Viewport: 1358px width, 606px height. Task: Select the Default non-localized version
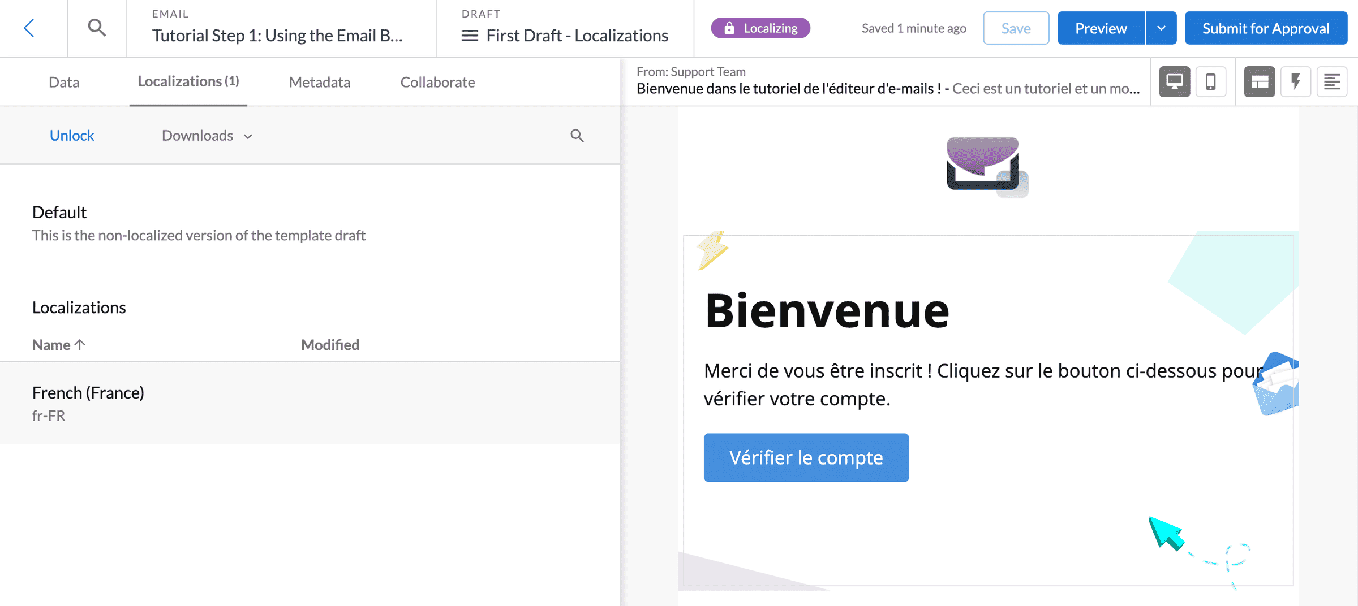coord(199,223)
